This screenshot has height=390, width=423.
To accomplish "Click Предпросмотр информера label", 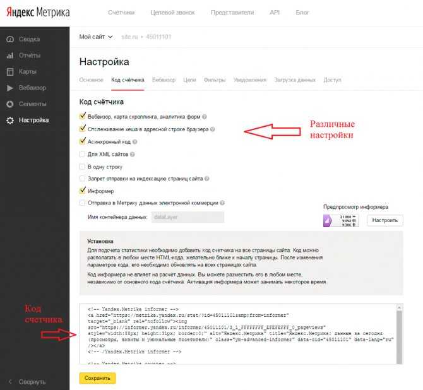I will coord(355,207).
